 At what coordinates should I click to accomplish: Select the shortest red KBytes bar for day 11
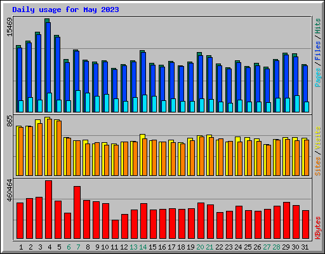pyautogui.click(x=115, y=229)
